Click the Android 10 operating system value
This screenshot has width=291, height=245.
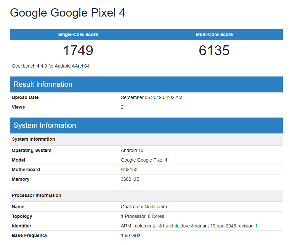click(132, 150)
